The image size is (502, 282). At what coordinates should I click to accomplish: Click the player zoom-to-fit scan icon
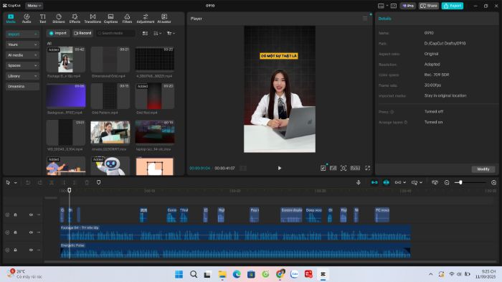(x=344, y=168)
